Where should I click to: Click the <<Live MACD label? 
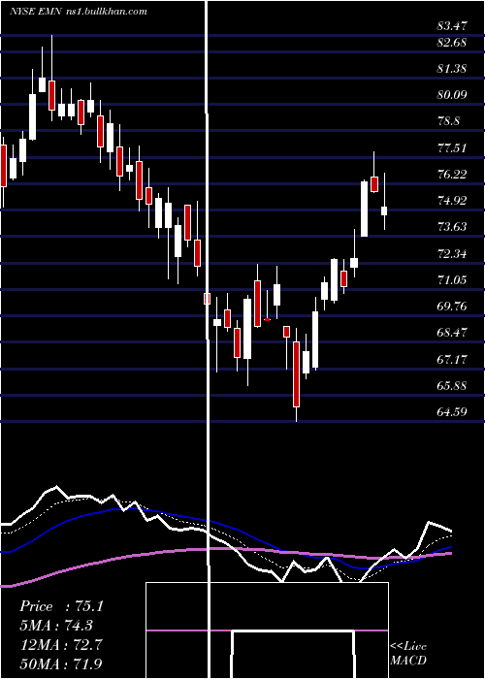408,654
